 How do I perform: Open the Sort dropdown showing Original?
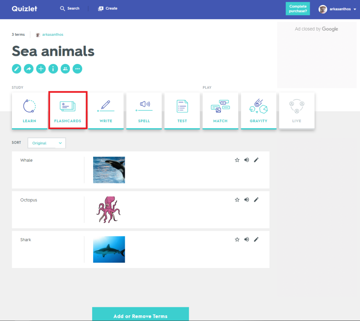click(46, 143)
